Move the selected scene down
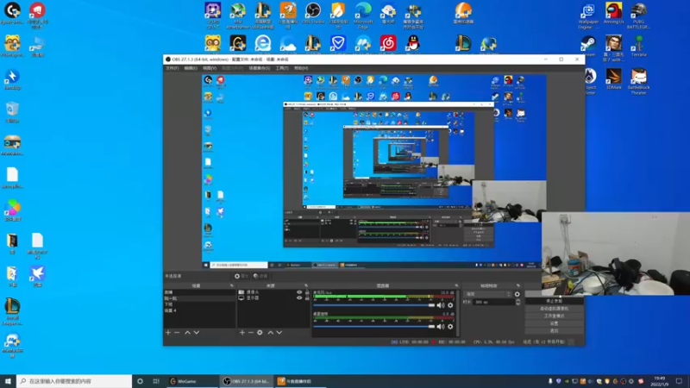 tap(197, 333)
